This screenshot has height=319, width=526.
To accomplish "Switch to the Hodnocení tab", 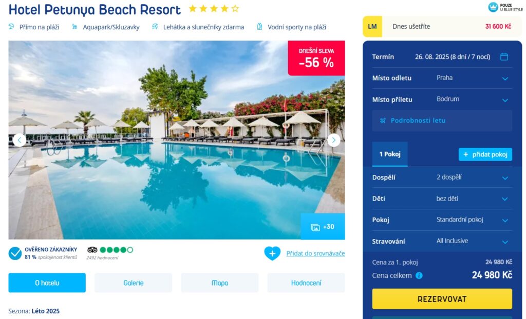I will 306,283.
